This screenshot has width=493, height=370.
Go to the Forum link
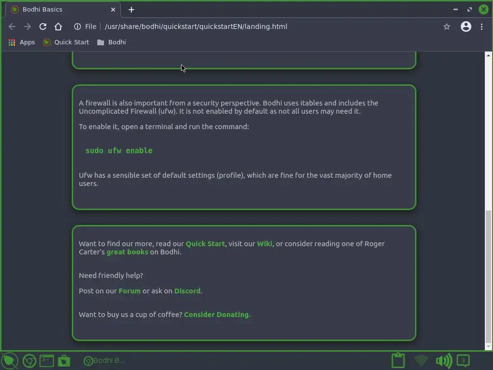click(130, 291)
